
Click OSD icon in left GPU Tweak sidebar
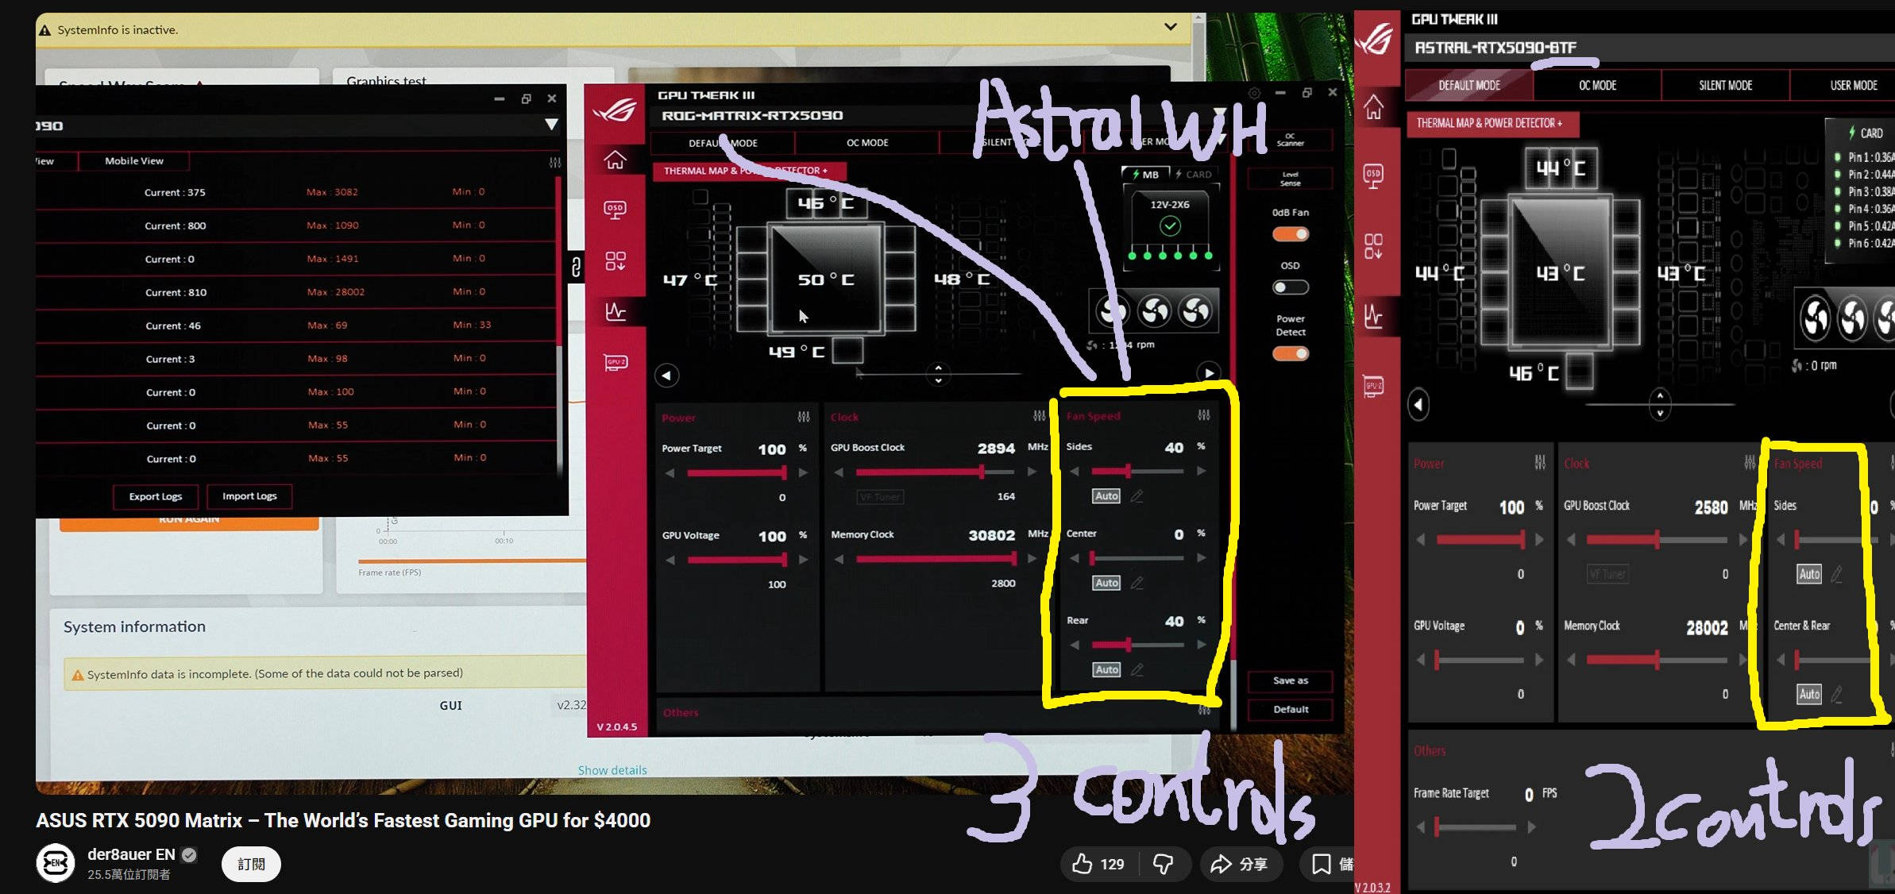615,210
